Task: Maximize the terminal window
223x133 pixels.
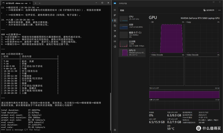Action: coord(102,3)
